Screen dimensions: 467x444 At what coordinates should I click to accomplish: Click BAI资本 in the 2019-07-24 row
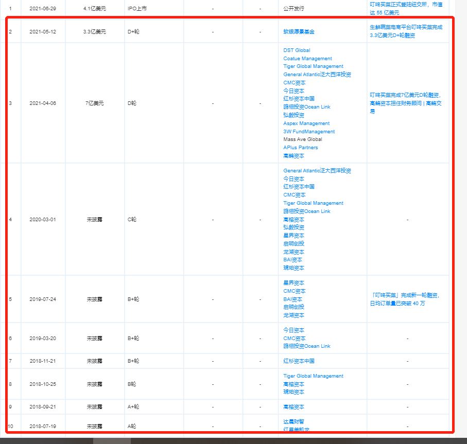click(292, 299)
